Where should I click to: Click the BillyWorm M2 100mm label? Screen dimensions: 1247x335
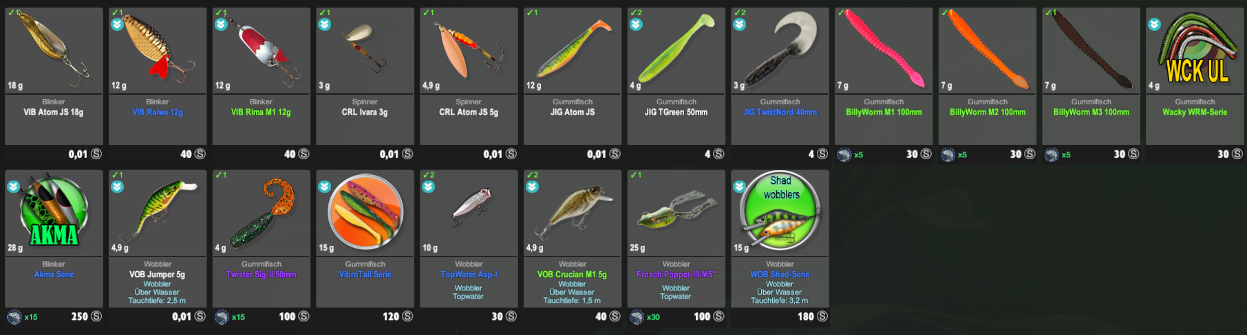pos(988,112)
